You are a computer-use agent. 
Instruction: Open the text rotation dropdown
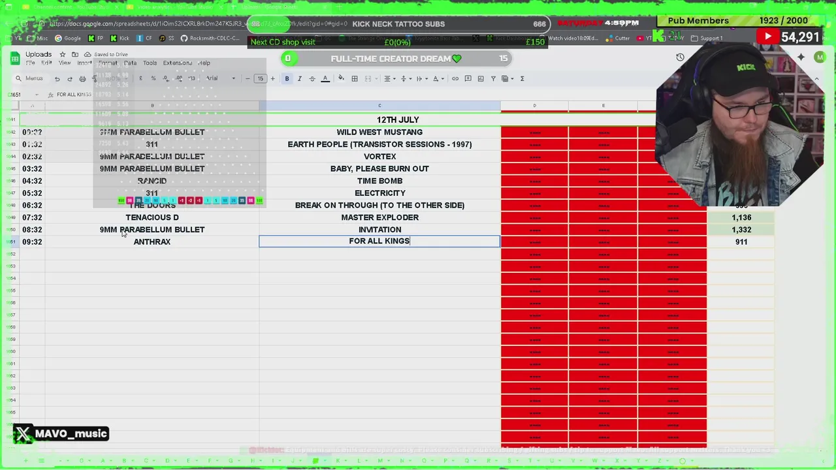pos(438,78)
